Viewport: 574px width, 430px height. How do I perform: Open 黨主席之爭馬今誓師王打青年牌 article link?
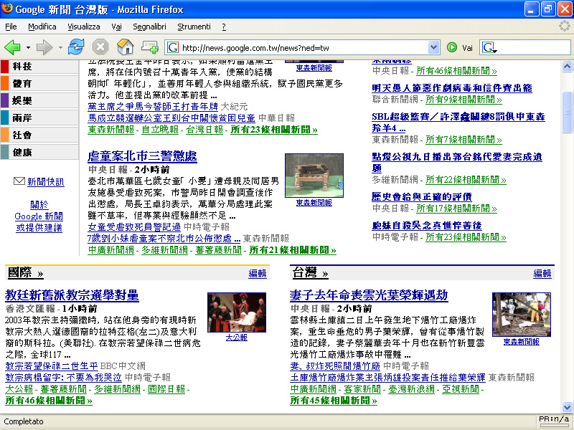coord(153,107)
